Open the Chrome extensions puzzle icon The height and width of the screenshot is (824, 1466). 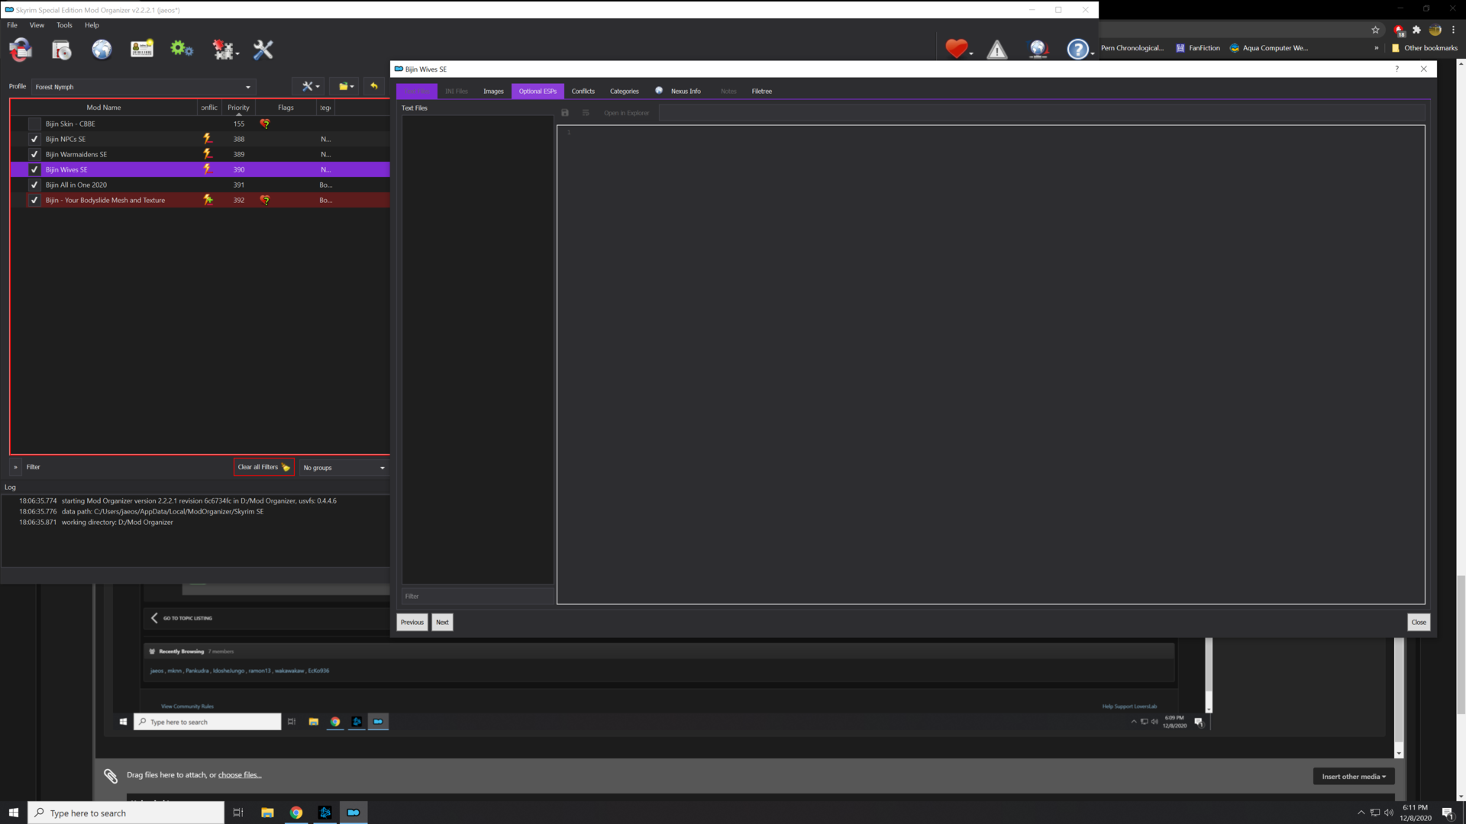(1417, 30)
